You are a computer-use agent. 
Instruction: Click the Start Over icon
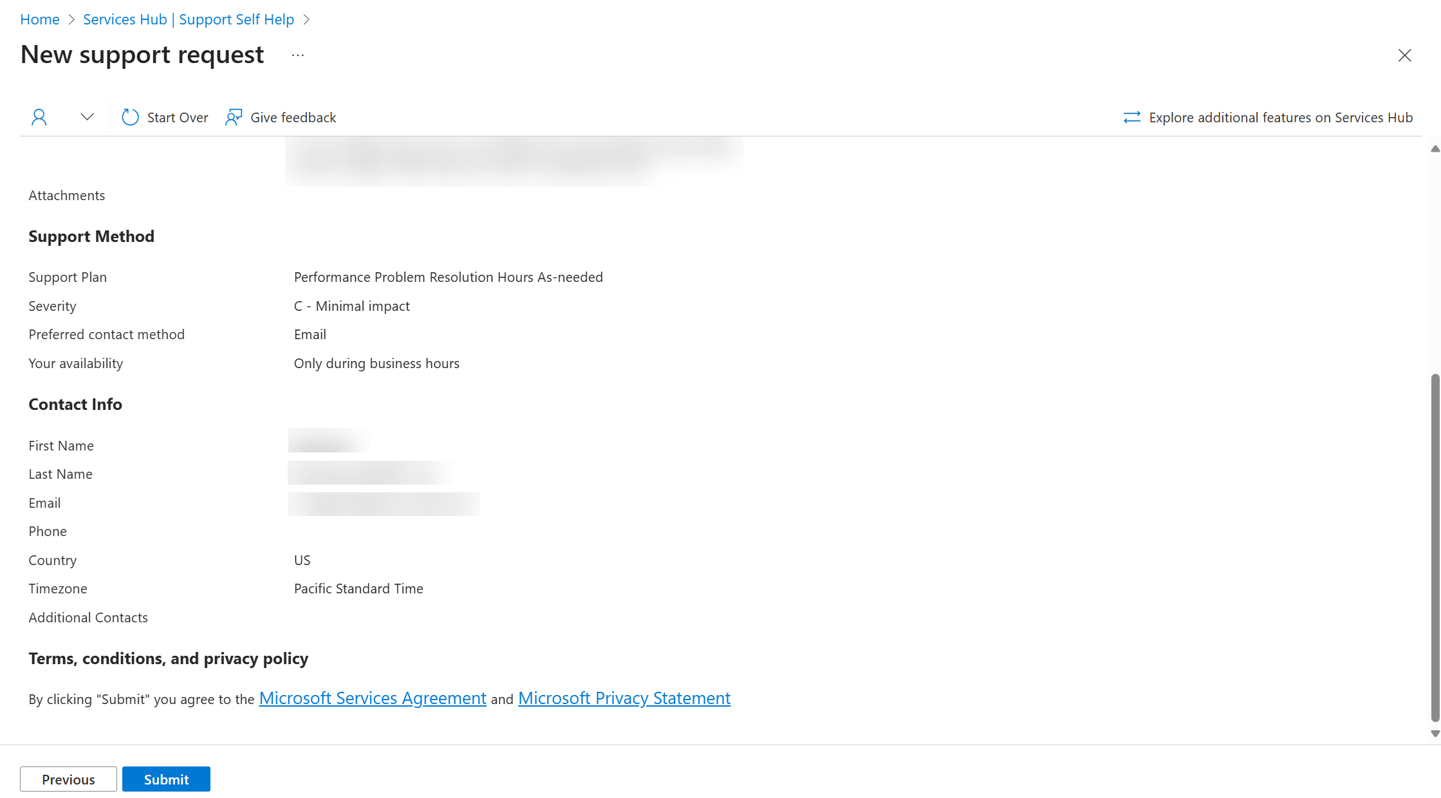click(x=132, y=117)
